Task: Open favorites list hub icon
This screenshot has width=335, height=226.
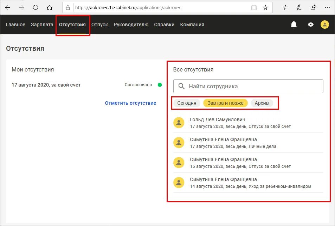Action: coord(286,8)
